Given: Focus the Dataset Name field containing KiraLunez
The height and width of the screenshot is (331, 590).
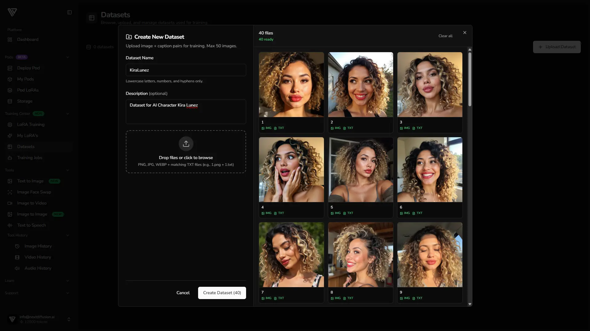Looking at the screenshot, I should 186,70.
